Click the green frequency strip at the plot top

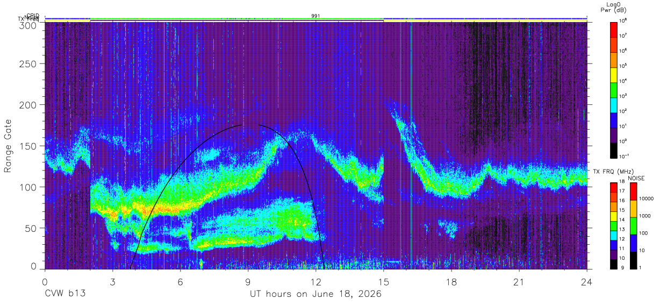[x=236, y=19]
